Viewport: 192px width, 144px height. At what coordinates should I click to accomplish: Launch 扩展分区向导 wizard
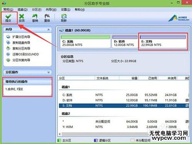point(21,37)
